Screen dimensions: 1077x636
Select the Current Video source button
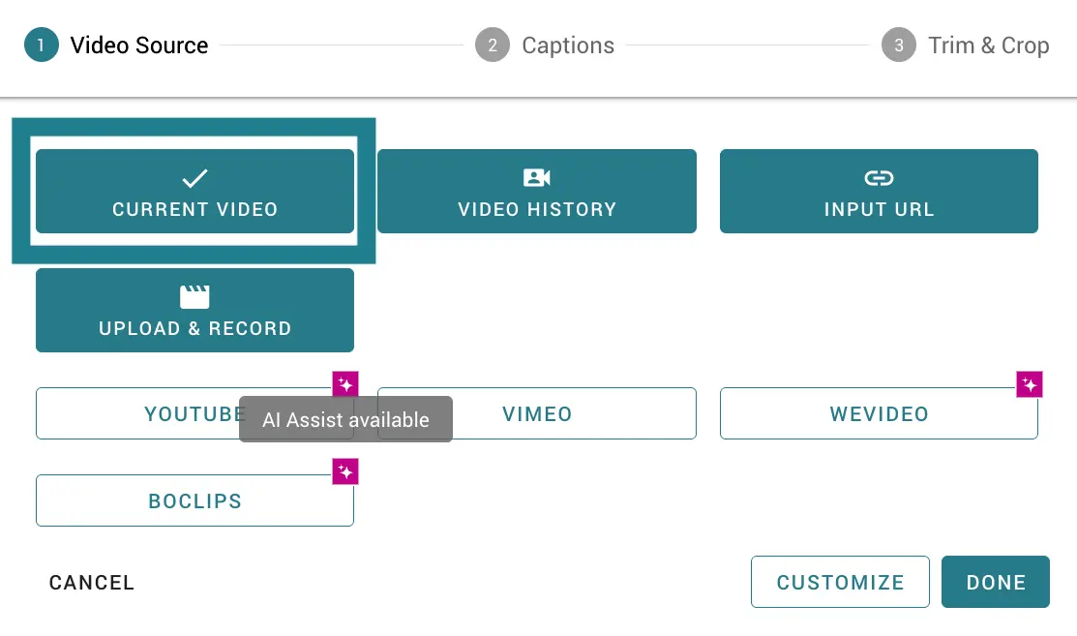tap(195, 191)
